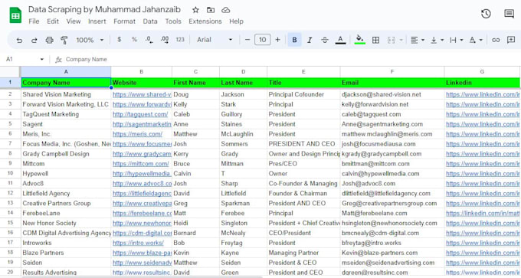
Task: Increase decimal places
Action: (x=165, y=40)
